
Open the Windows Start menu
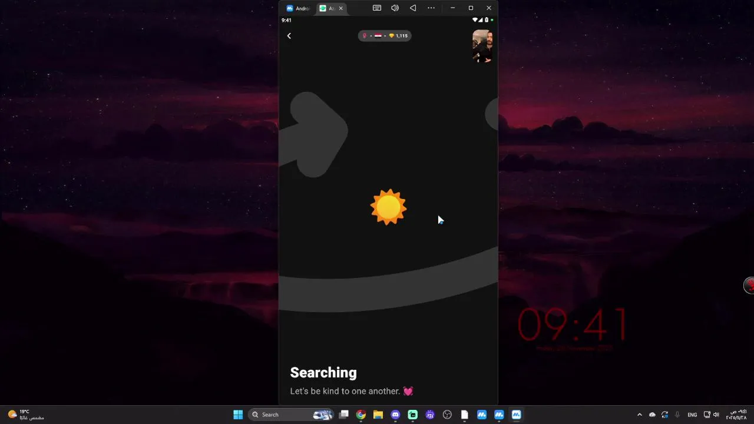238,415
